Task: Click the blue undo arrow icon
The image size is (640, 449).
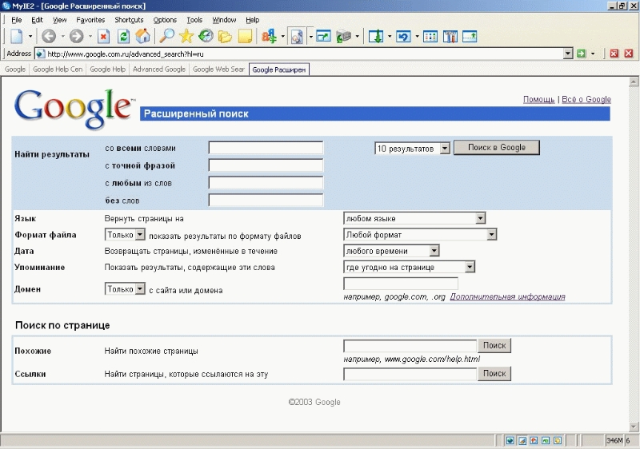Action: click(x=403, y=36)
